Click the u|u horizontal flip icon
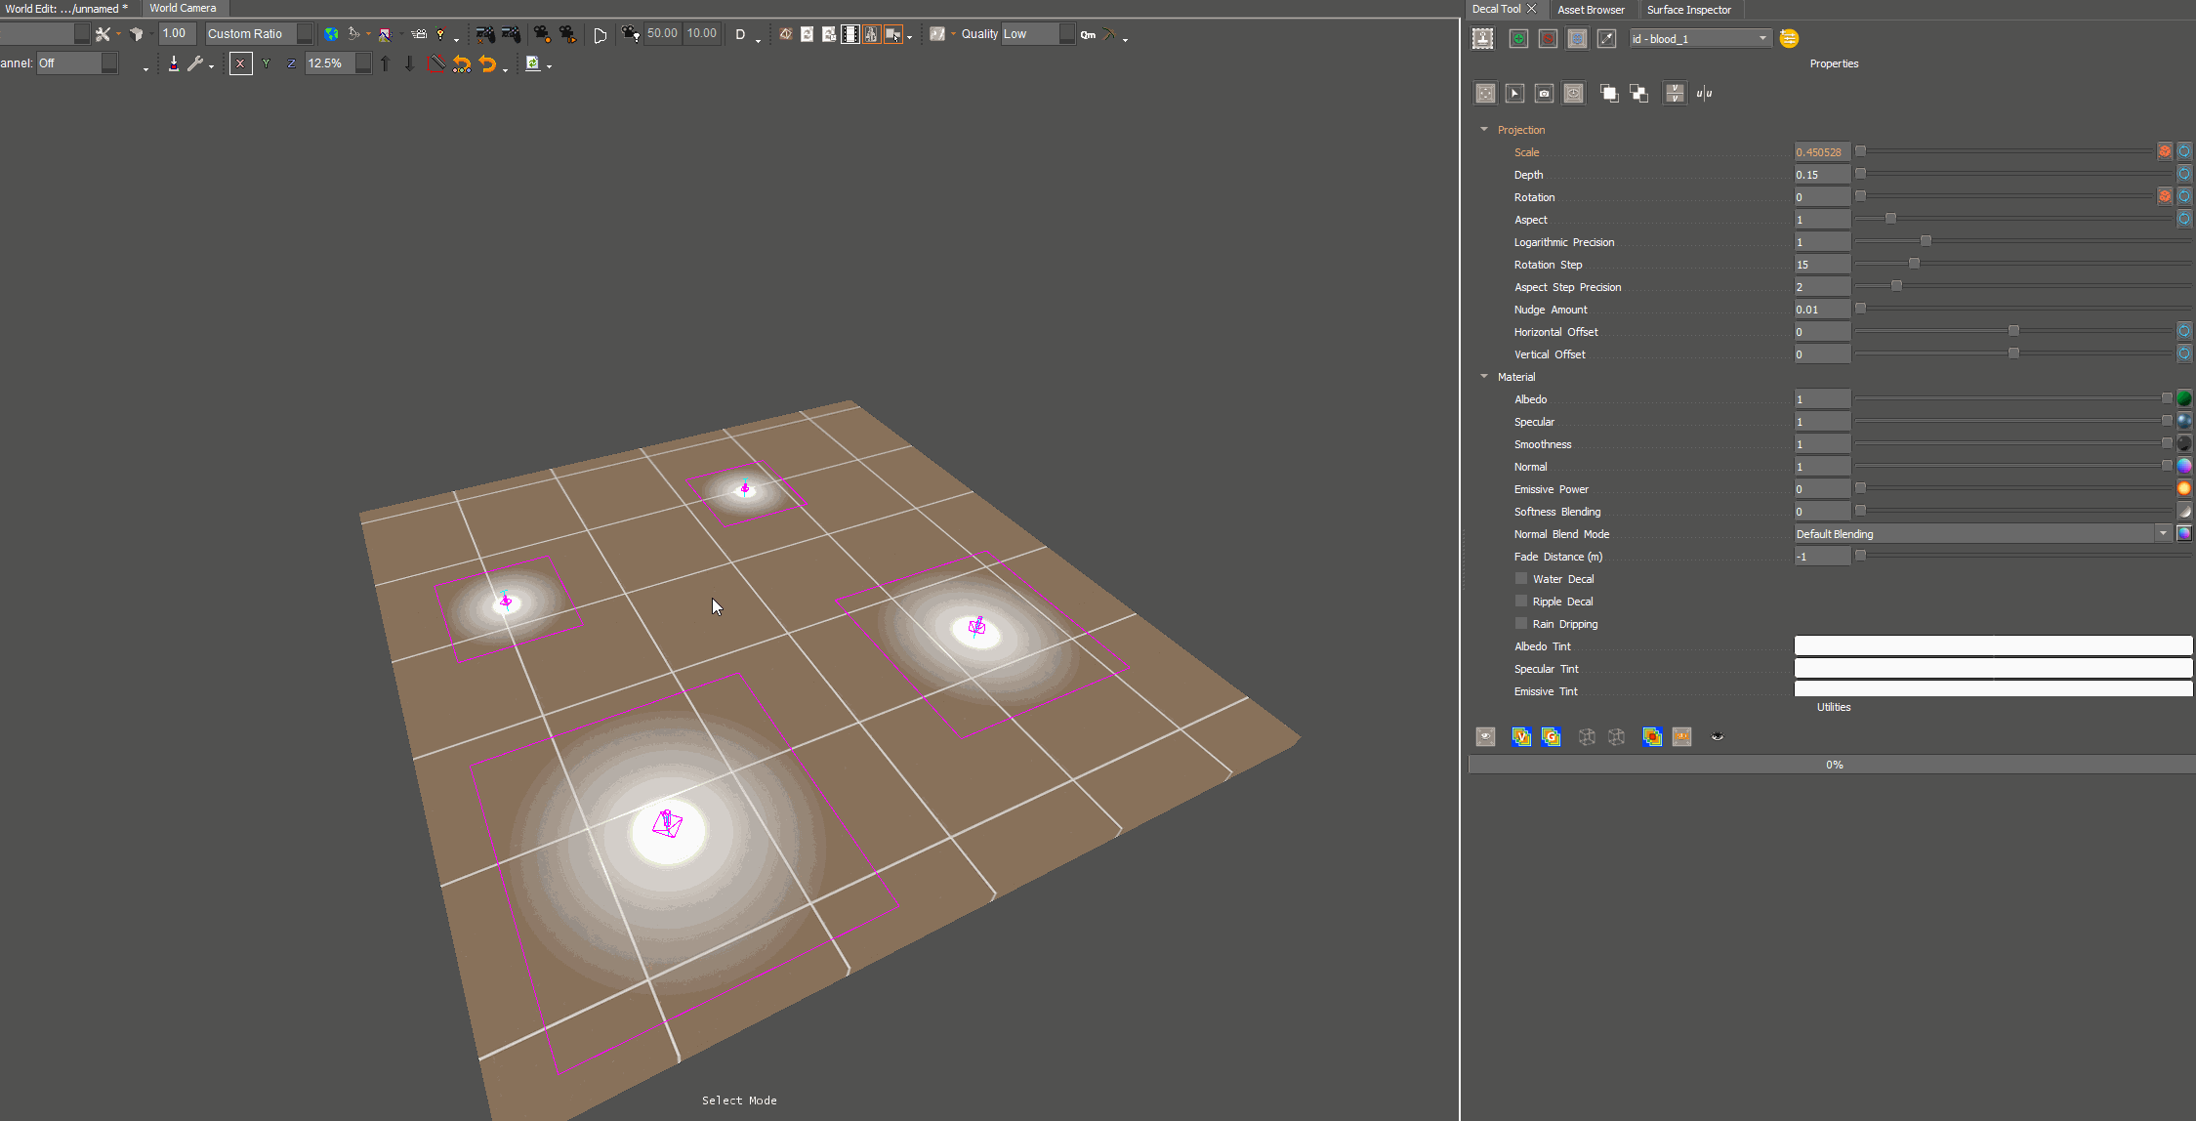Screen dimensions: 2196x1121 coord(1704,94)
